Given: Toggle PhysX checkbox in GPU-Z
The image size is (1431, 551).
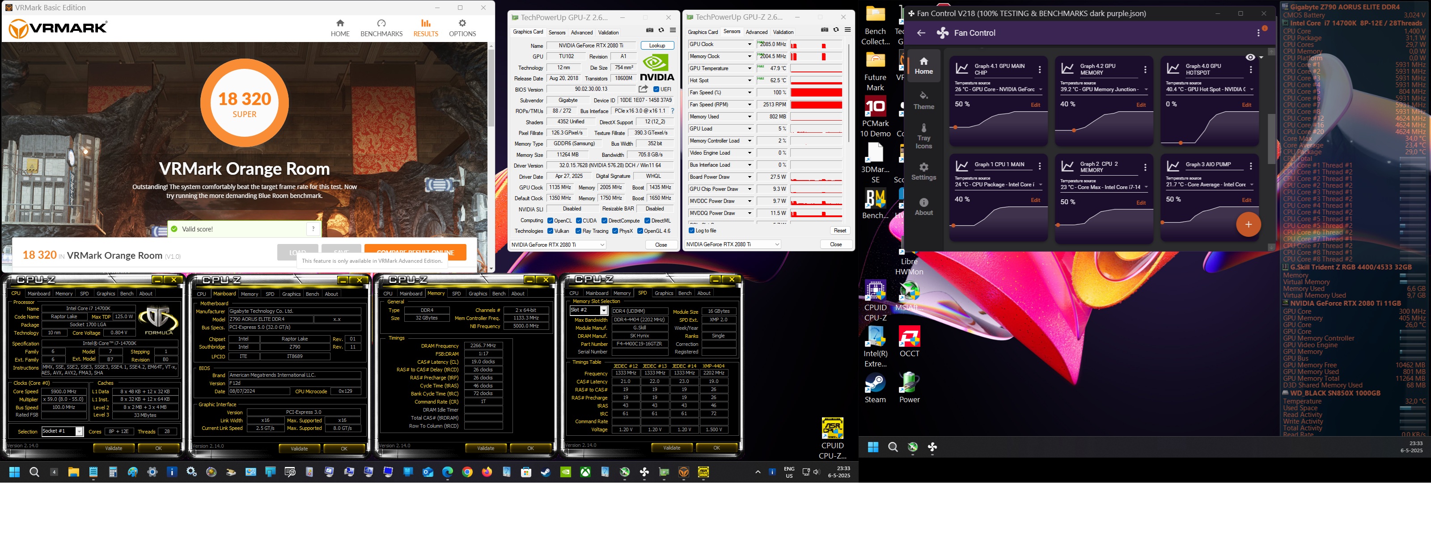Looking at the screenshot, I should coord(615,231).
